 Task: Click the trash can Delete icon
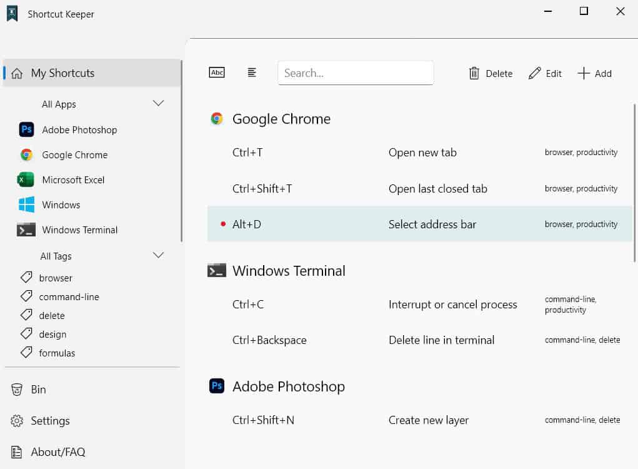pyautogui.click(x=474, y=73)
